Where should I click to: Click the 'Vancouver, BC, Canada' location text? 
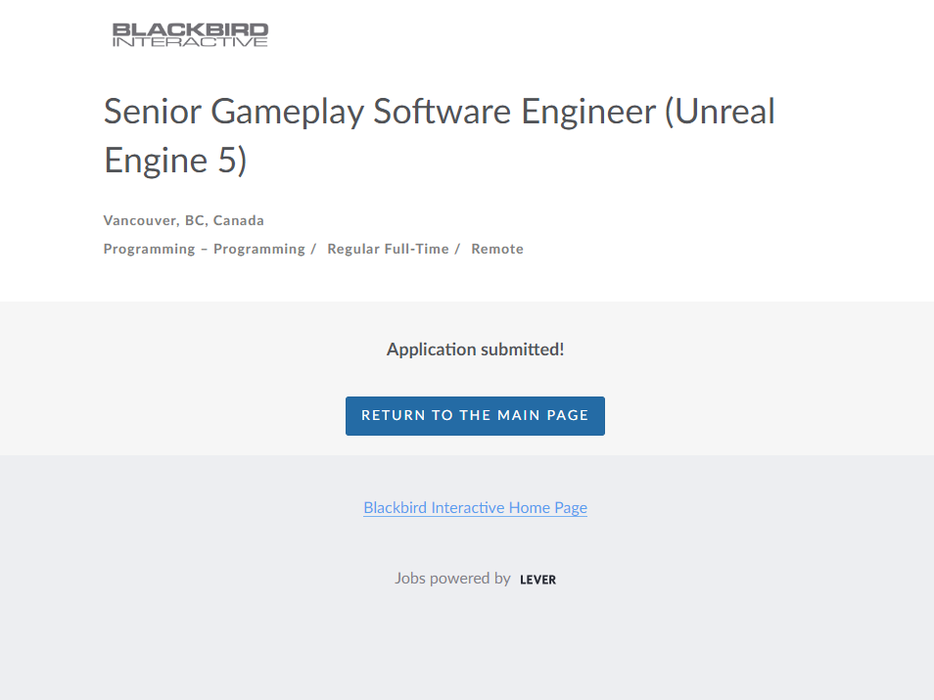(x=184, y=220)
